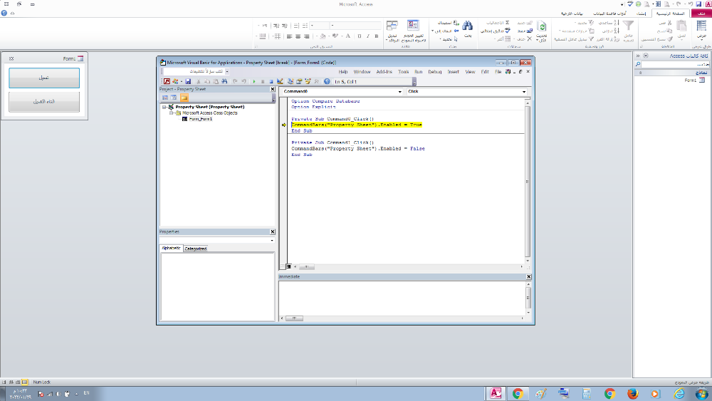Open Properties Window icon in VBA toolbar
This screenshot has height=401, width=712.
click(299, 82)
